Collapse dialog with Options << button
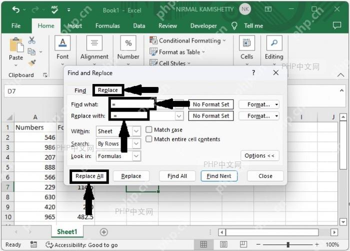350x251 pixels. tap(259, 155)
